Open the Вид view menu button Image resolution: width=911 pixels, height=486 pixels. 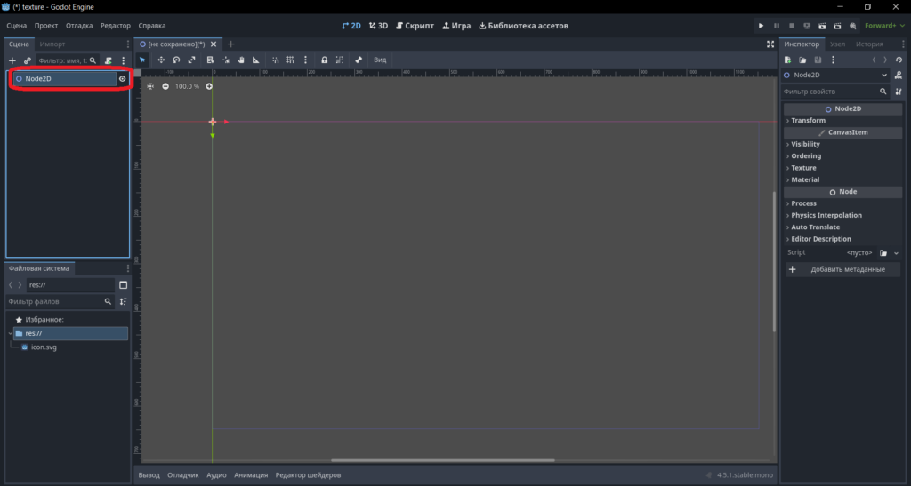[380, 60]
